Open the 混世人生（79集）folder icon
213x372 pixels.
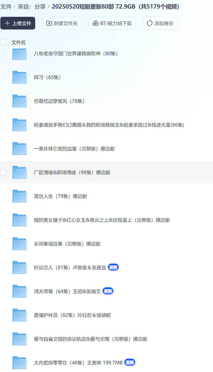tap(19, 196)
